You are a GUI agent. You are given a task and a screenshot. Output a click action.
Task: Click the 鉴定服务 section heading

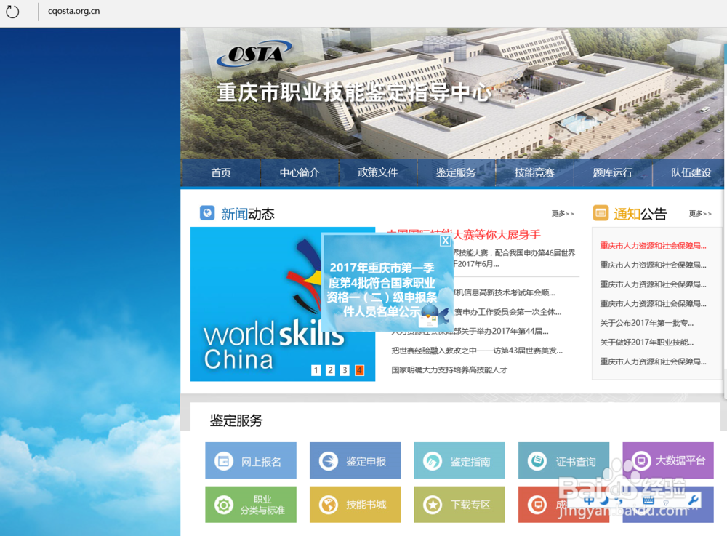coord(236,420)
